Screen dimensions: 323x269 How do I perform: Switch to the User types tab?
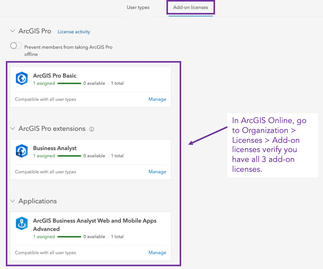pyautogui.click(x=138, y=7)
